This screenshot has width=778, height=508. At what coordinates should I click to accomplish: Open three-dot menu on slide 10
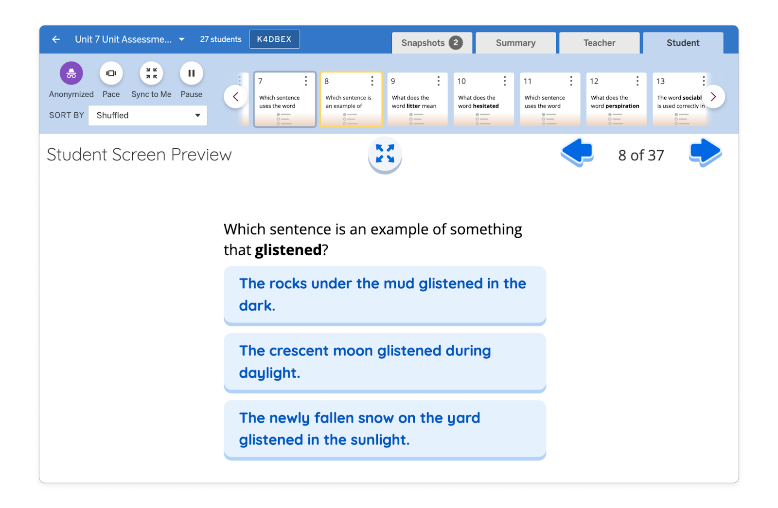pos(505,81)
